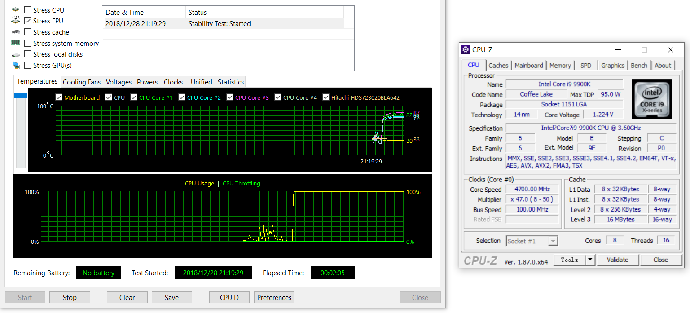
Task: Open the CPUID panel button
Action: pyautogui.click(x=229, y=297)
